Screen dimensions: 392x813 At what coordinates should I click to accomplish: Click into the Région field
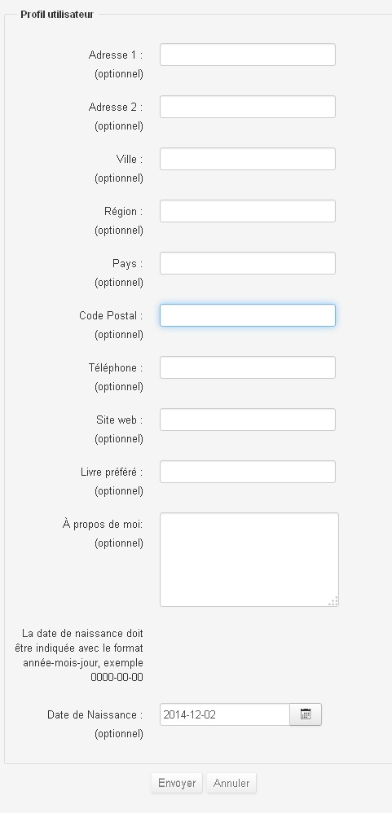pyautogui.click(x=247, y=211)
